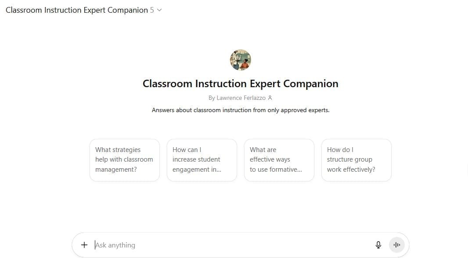Viewport: 468px width, 258px height.
Task: Select the "What strategies help with classroom management?" suggestion
Action: [x=125, y=160]
